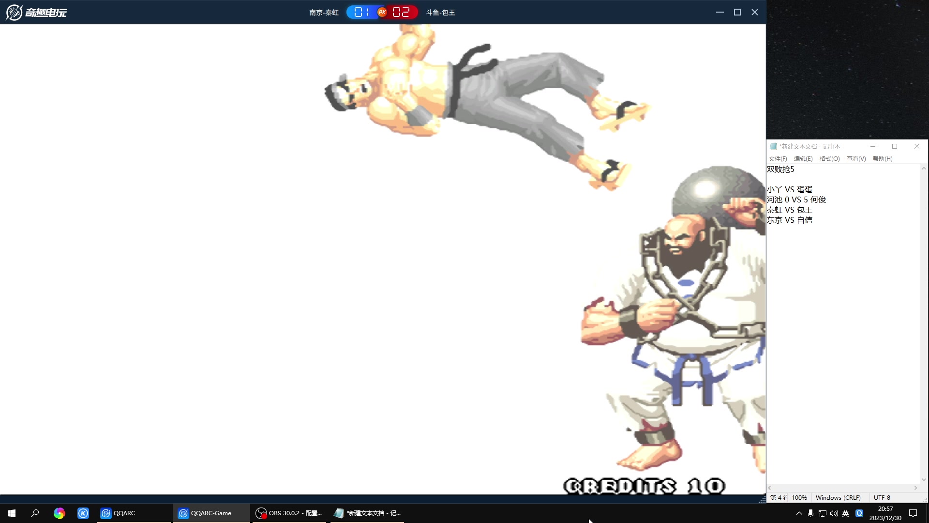Image resolution: width=929 pixels, height=523 pixels.
Task: Open clock showing 20:57 2023/12/30
Action: pyautogui.click(x=885, y=513)
